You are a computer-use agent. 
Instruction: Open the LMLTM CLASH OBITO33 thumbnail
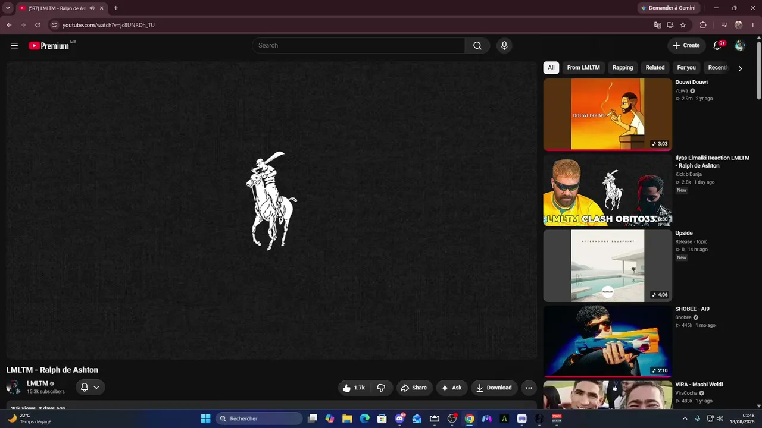607,190
